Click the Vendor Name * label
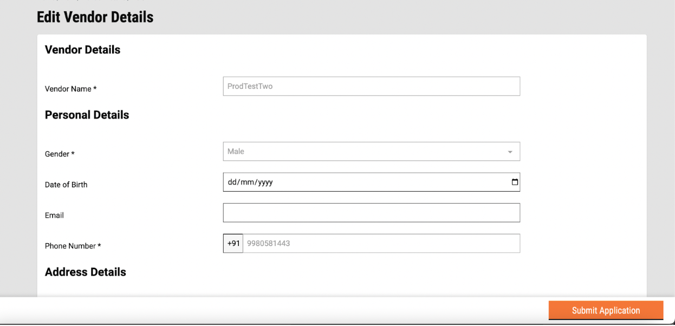The image size is (675, 326). (70, 89)
